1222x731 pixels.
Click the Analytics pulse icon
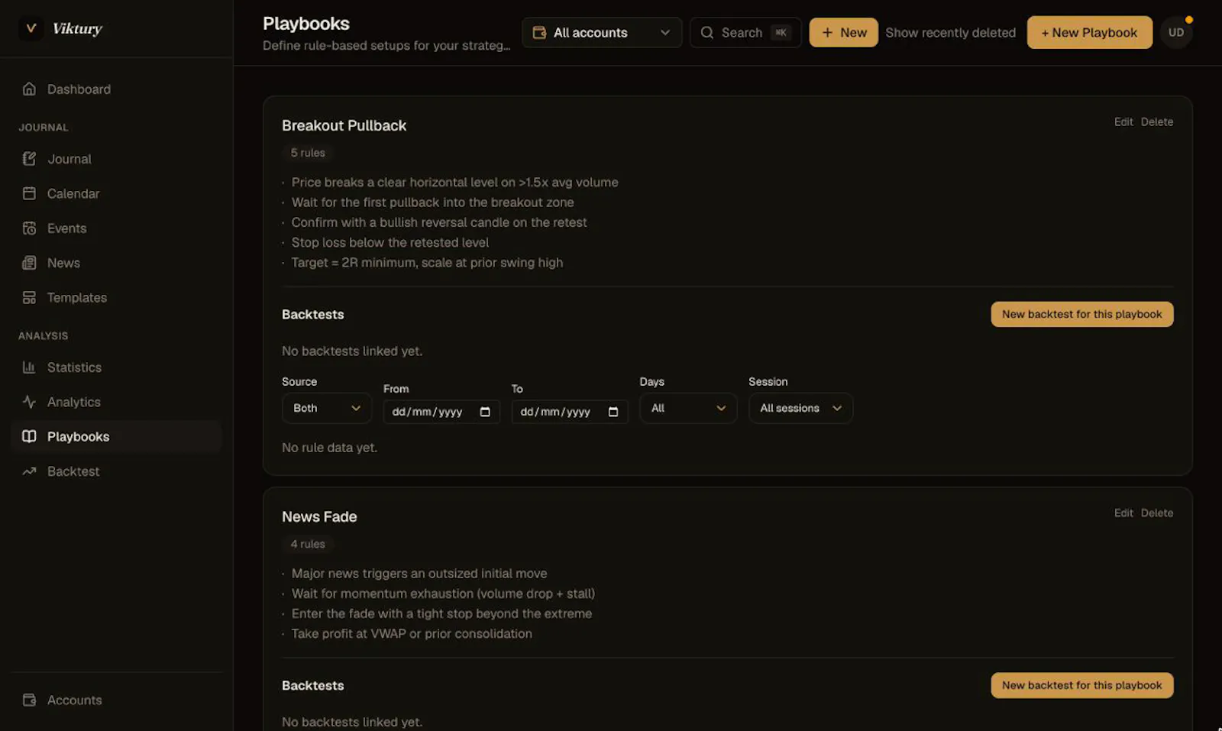29,402
